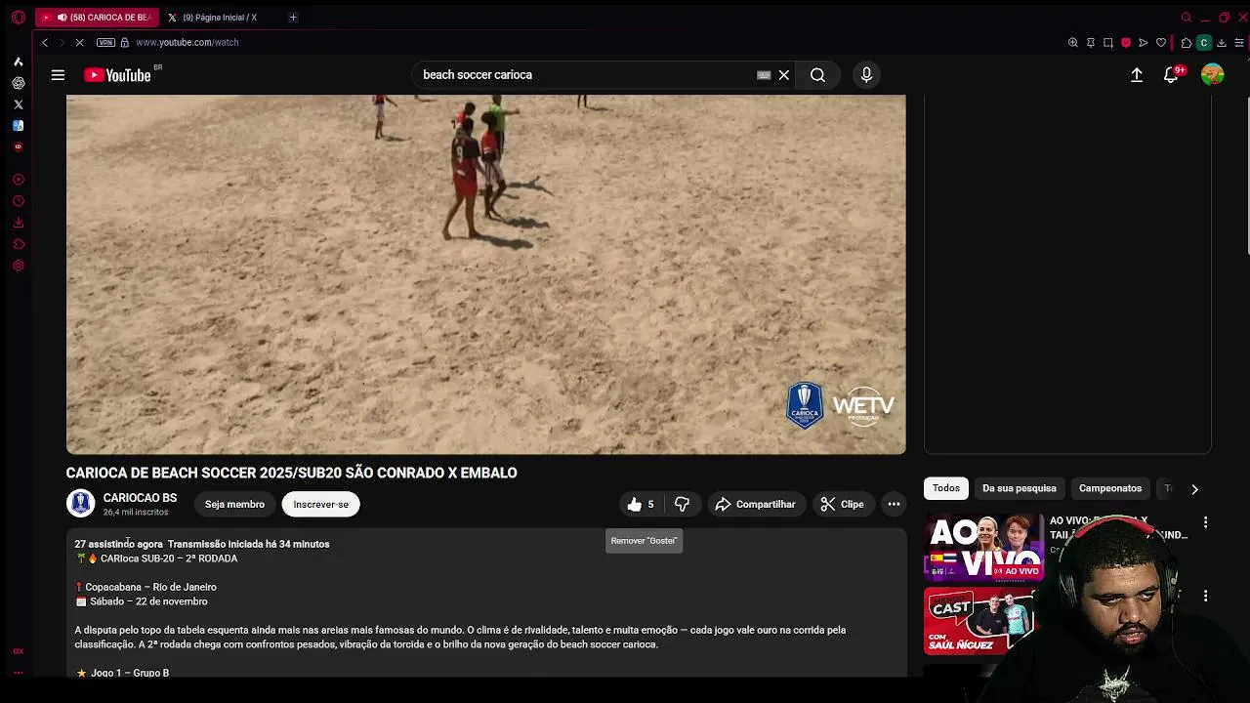This screenshot has width=1250, height=703.
Task: Go back with the browser back arrow
Action: point(44,42)
